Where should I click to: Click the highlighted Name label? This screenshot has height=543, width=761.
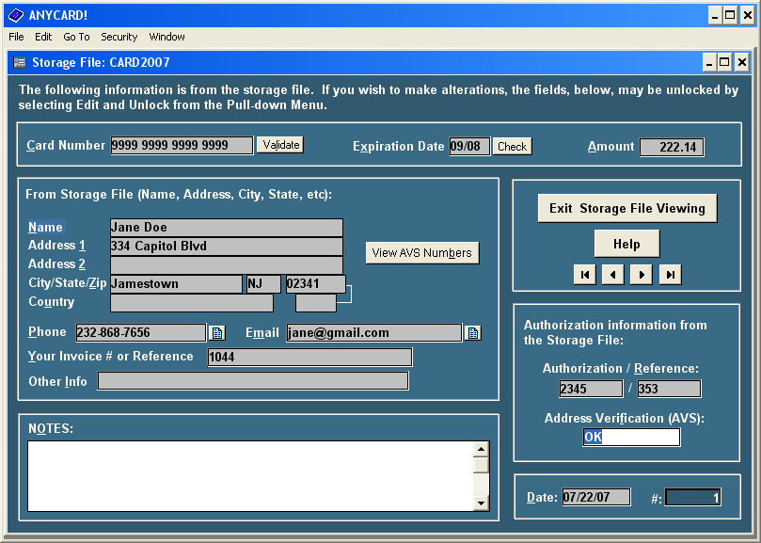pos(45,228)
